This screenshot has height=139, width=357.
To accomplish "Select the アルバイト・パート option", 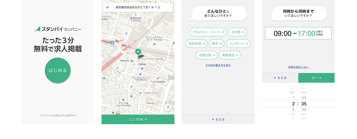I will pos(208,32).
